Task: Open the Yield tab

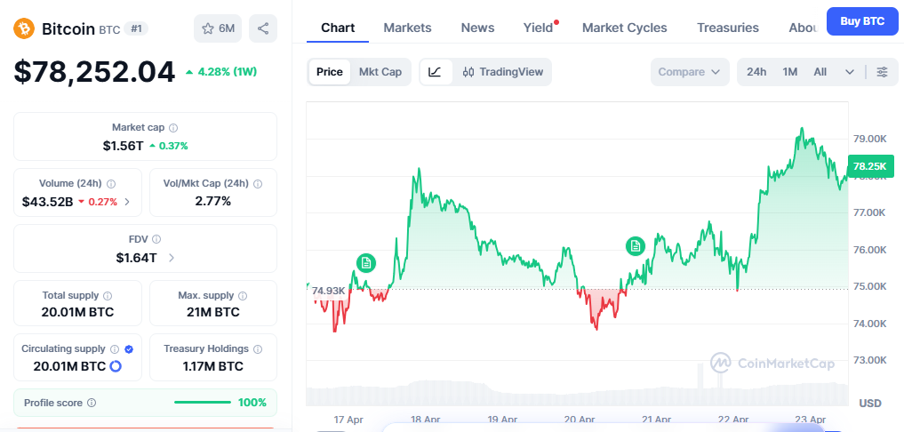Action: (538, 28)
